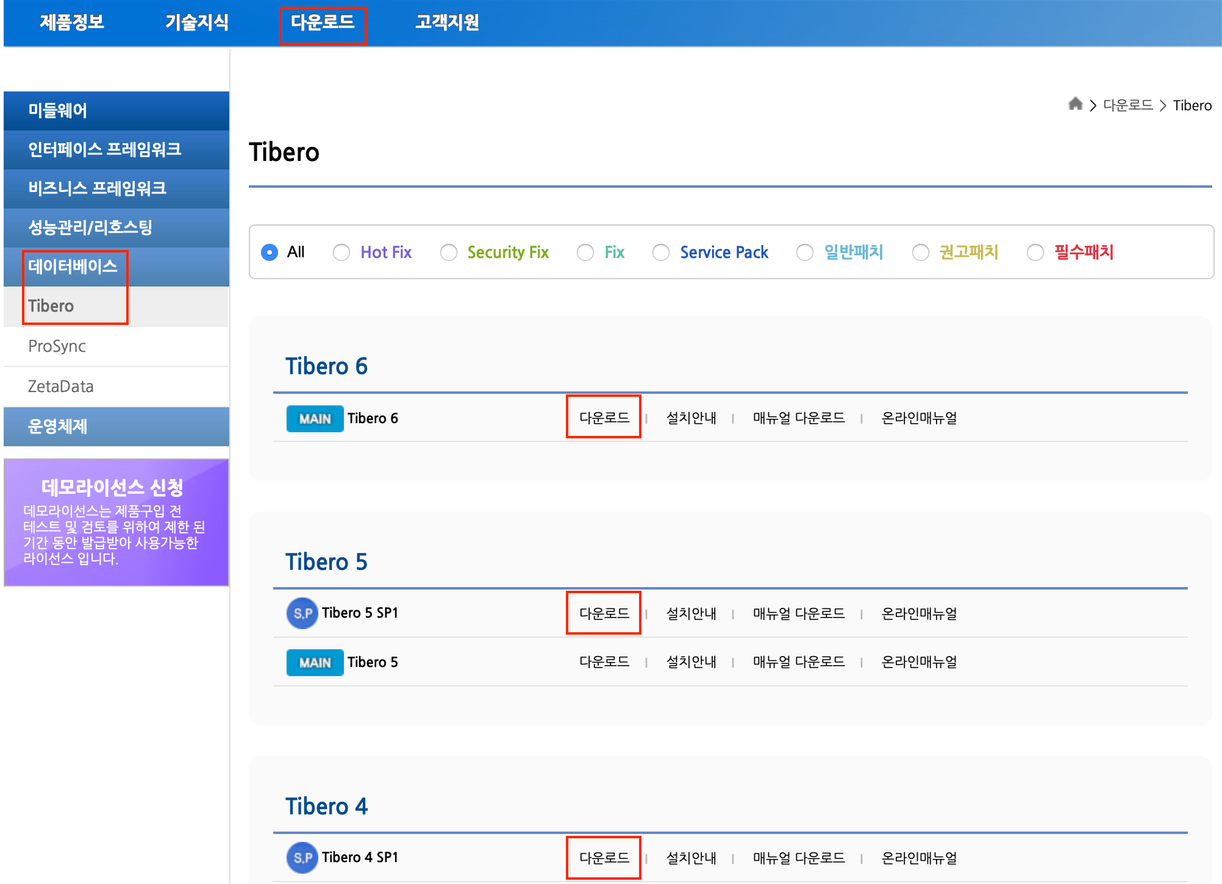Viewport: 1222px width, 884px height.
Task: Select the Fix radio button
Action: (585, 252)
